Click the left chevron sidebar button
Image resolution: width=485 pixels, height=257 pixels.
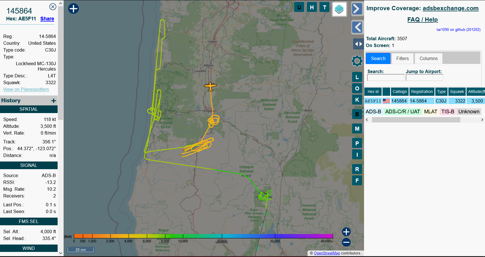pos(357,27)
